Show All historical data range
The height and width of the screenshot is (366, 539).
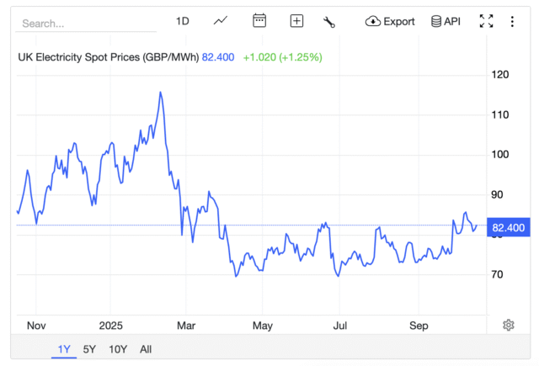tap(146, 348)
